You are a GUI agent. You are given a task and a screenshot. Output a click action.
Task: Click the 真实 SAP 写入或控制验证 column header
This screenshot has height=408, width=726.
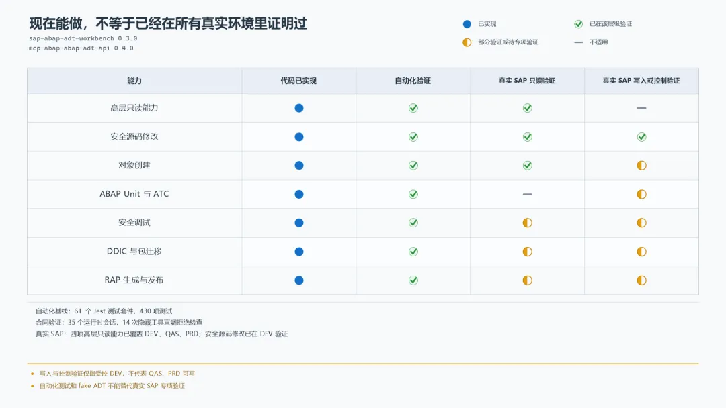641,81
